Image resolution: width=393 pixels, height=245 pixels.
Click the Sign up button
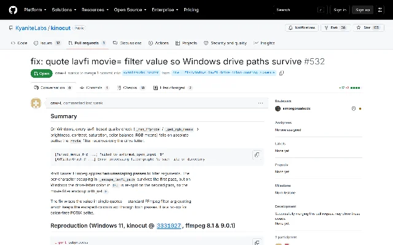[x=362, y=10]
